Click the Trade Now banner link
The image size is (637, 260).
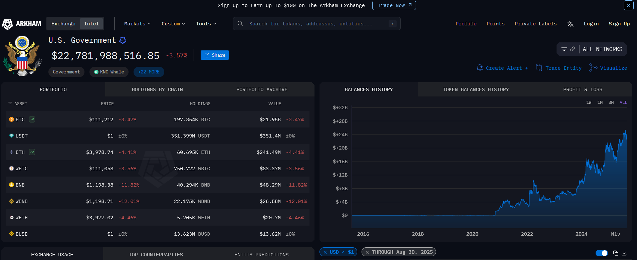click(x=394, y=5)
